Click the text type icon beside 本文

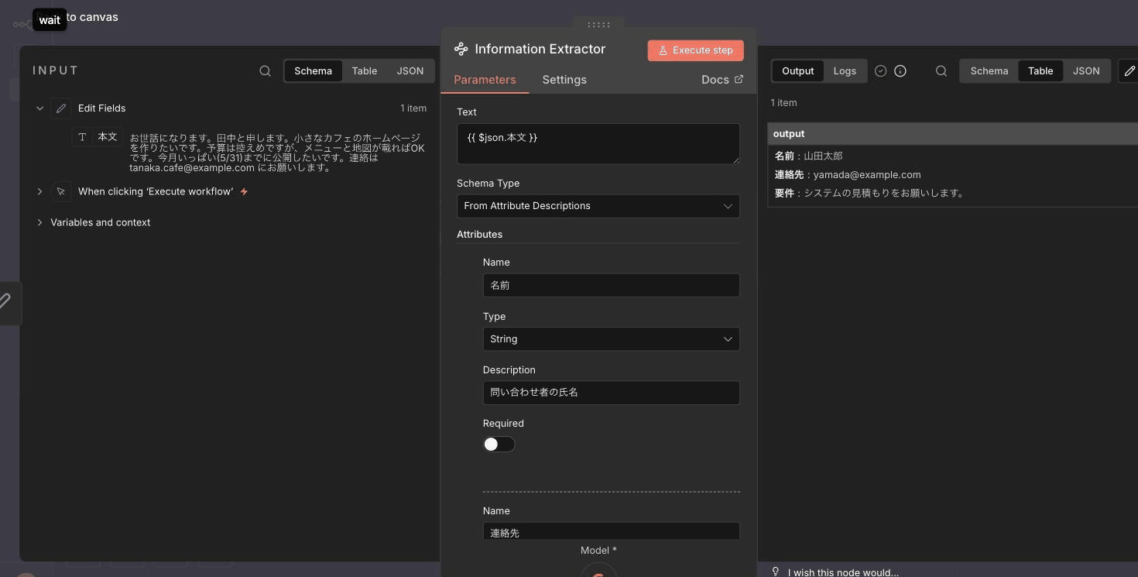82,137
